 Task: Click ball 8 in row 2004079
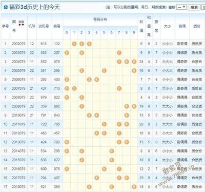pos(127,62)
